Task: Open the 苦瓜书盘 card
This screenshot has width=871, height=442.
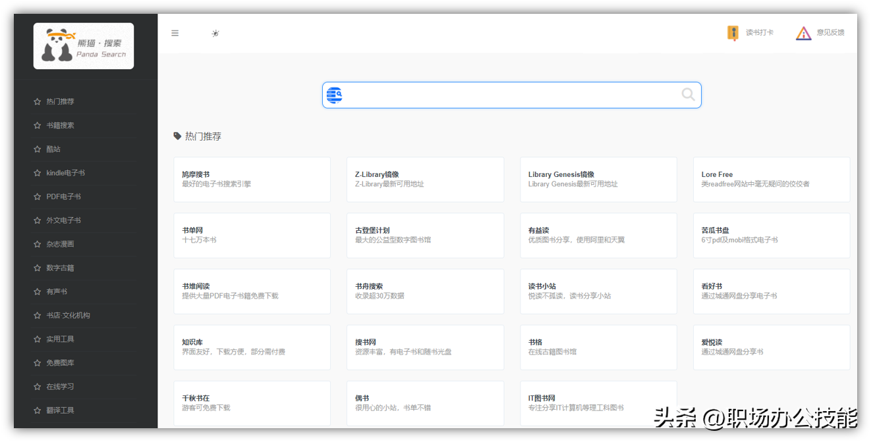Action: 772,235
